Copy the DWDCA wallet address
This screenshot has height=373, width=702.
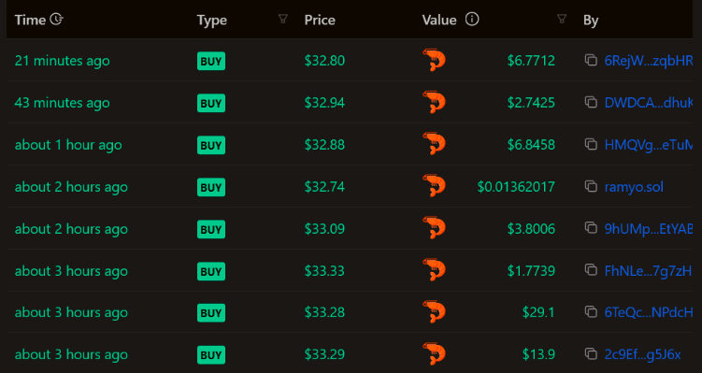click(591, 102)
